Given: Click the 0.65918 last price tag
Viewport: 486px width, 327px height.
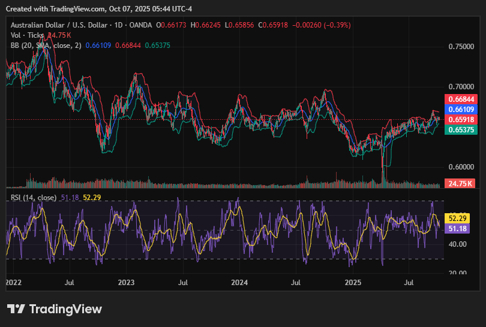Looking at the screenshot, I should 459,120.
